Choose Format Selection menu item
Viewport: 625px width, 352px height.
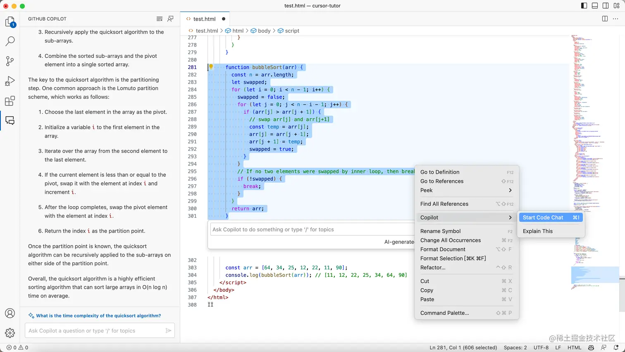pos(467,259)
